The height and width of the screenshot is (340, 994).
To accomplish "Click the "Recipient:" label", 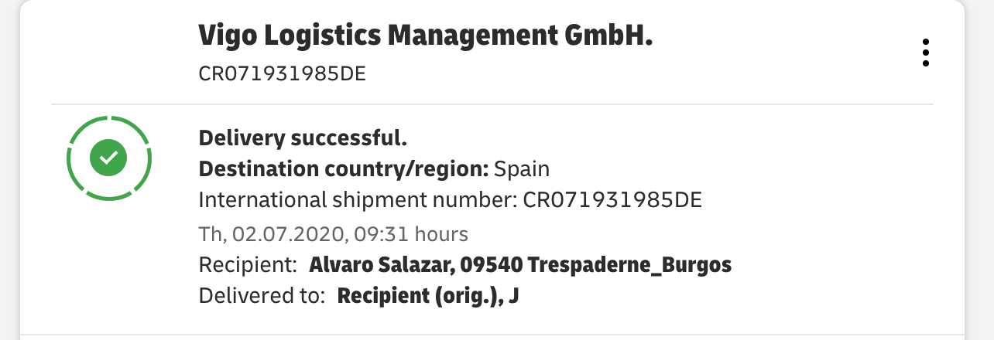I will coord(248,265).
